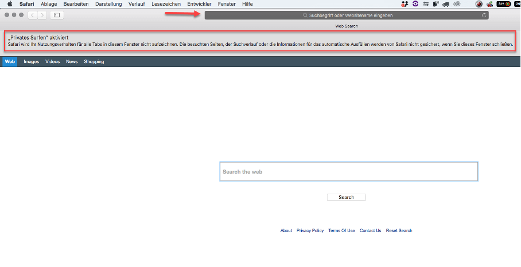Image resolution: width=521 pixels, height=267 pixels.
Task: Open the Dropbox menu bar icon
Action: tap(405, 4)
